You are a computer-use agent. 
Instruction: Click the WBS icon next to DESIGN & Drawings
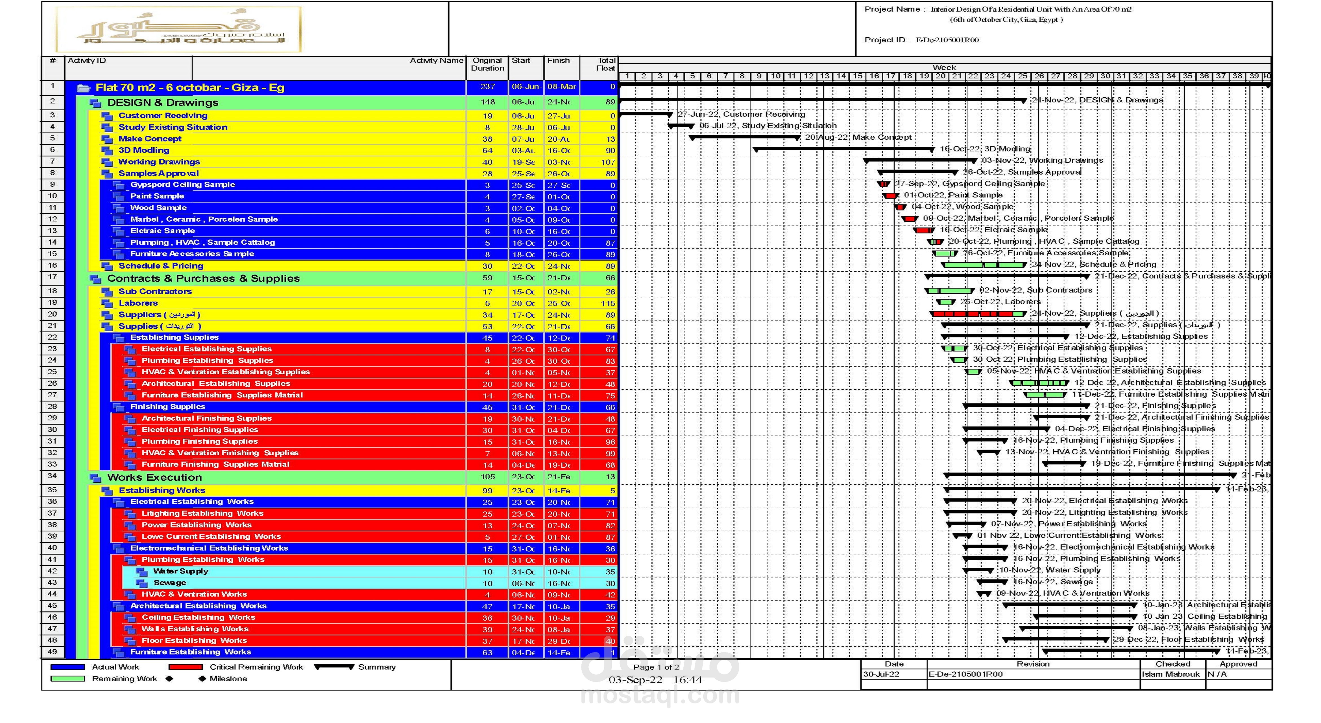coord(95,103)
